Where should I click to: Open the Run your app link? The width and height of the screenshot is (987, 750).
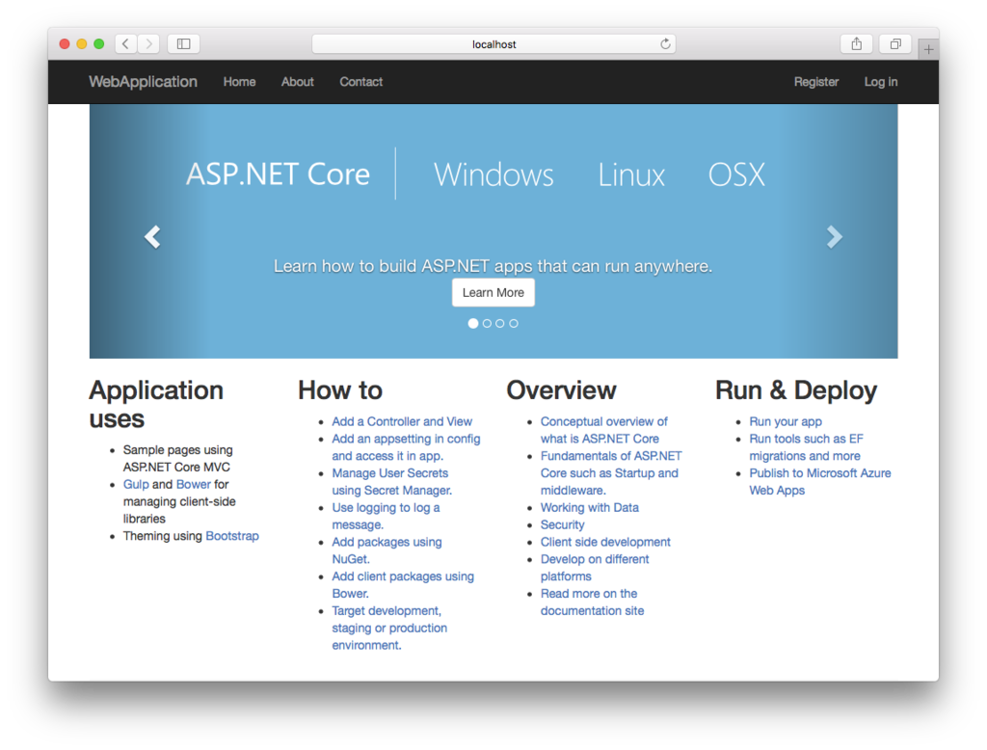(785, 421)
